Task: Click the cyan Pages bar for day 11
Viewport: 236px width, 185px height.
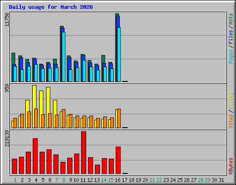Action: (x=84, y=71)
